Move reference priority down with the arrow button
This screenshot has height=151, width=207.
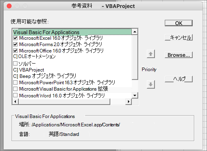[151, 84]
